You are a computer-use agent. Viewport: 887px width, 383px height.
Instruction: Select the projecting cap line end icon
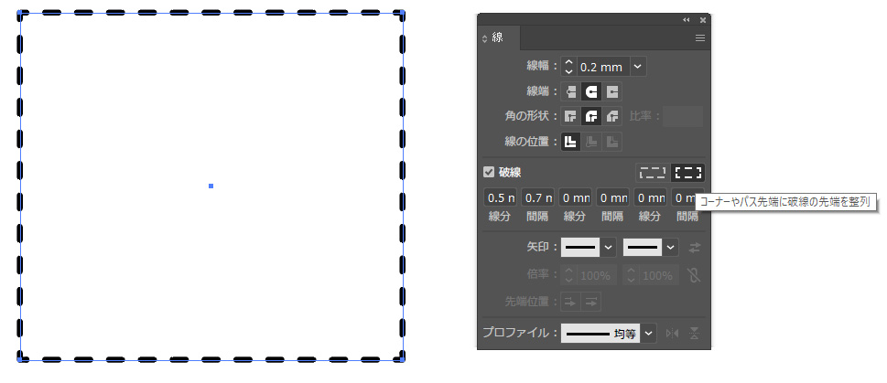tap(611, 91)
